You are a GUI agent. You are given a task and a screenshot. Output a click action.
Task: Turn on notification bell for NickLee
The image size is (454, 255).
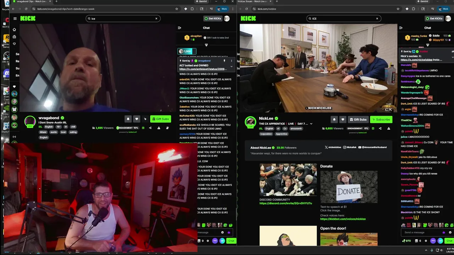pos(334,120)
